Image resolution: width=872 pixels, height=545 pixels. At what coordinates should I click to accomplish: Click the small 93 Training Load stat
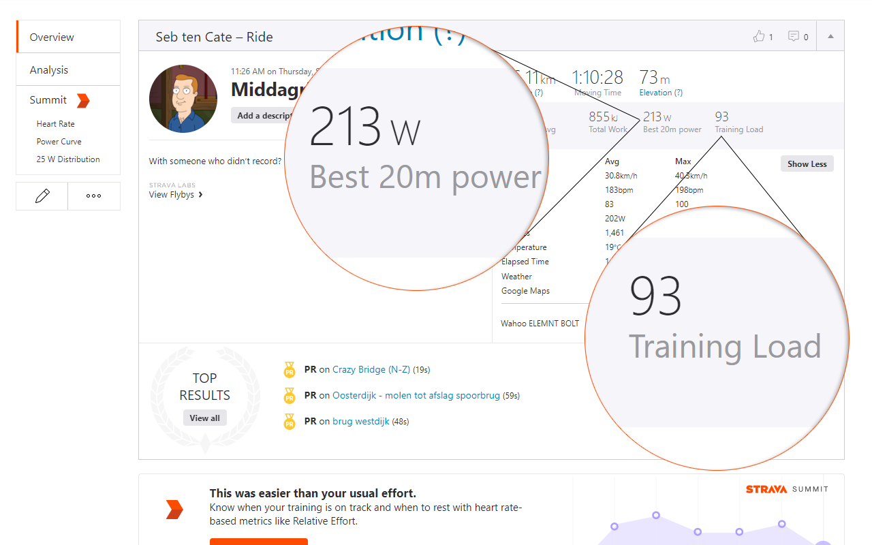[x=738, y=122]
